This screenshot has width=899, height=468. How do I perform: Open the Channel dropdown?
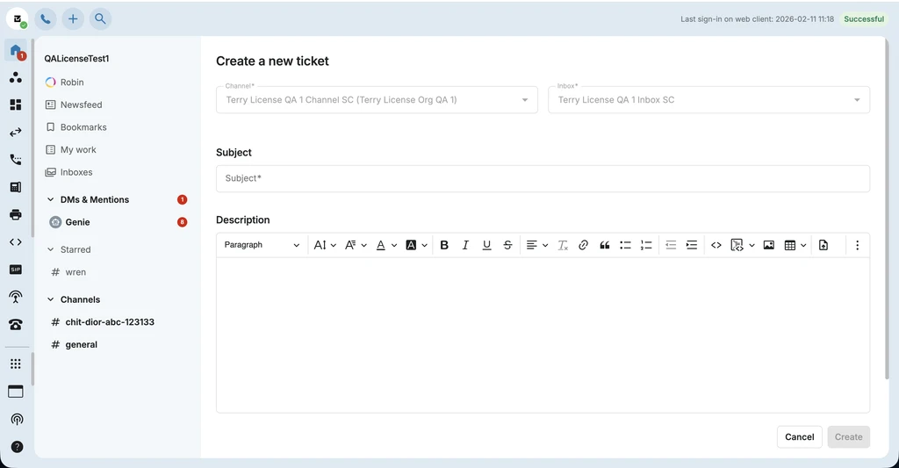pos(377,100)
